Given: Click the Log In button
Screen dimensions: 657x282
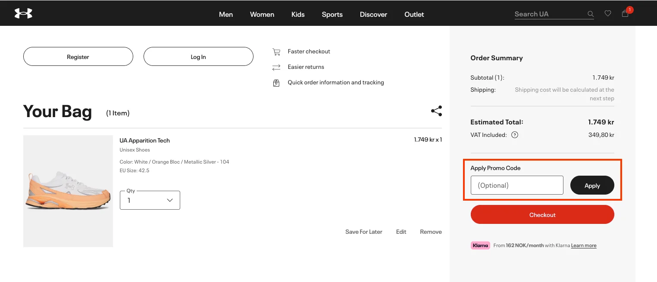Looking at the screenshot, I should point(198,56).
